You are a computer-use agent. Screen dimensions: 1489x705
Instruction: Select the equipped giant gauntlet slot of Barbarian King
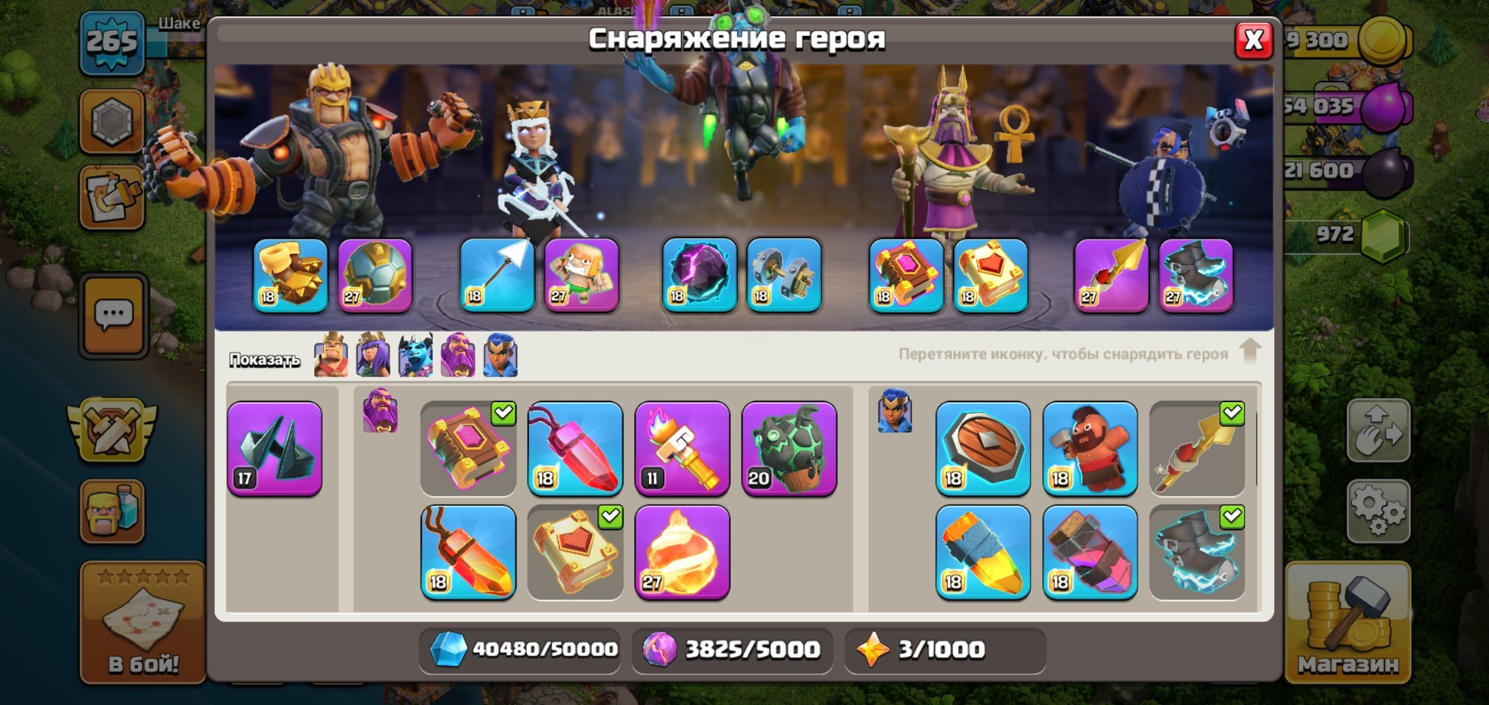point(291,275)
